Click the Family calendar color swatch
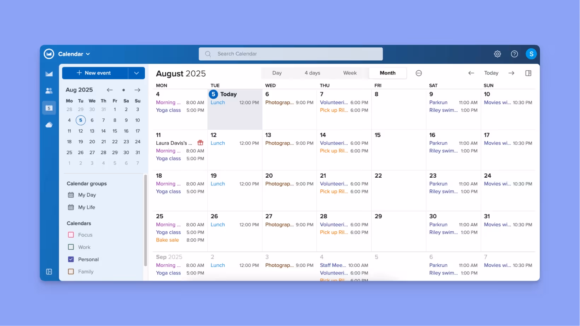 [70, 271]
